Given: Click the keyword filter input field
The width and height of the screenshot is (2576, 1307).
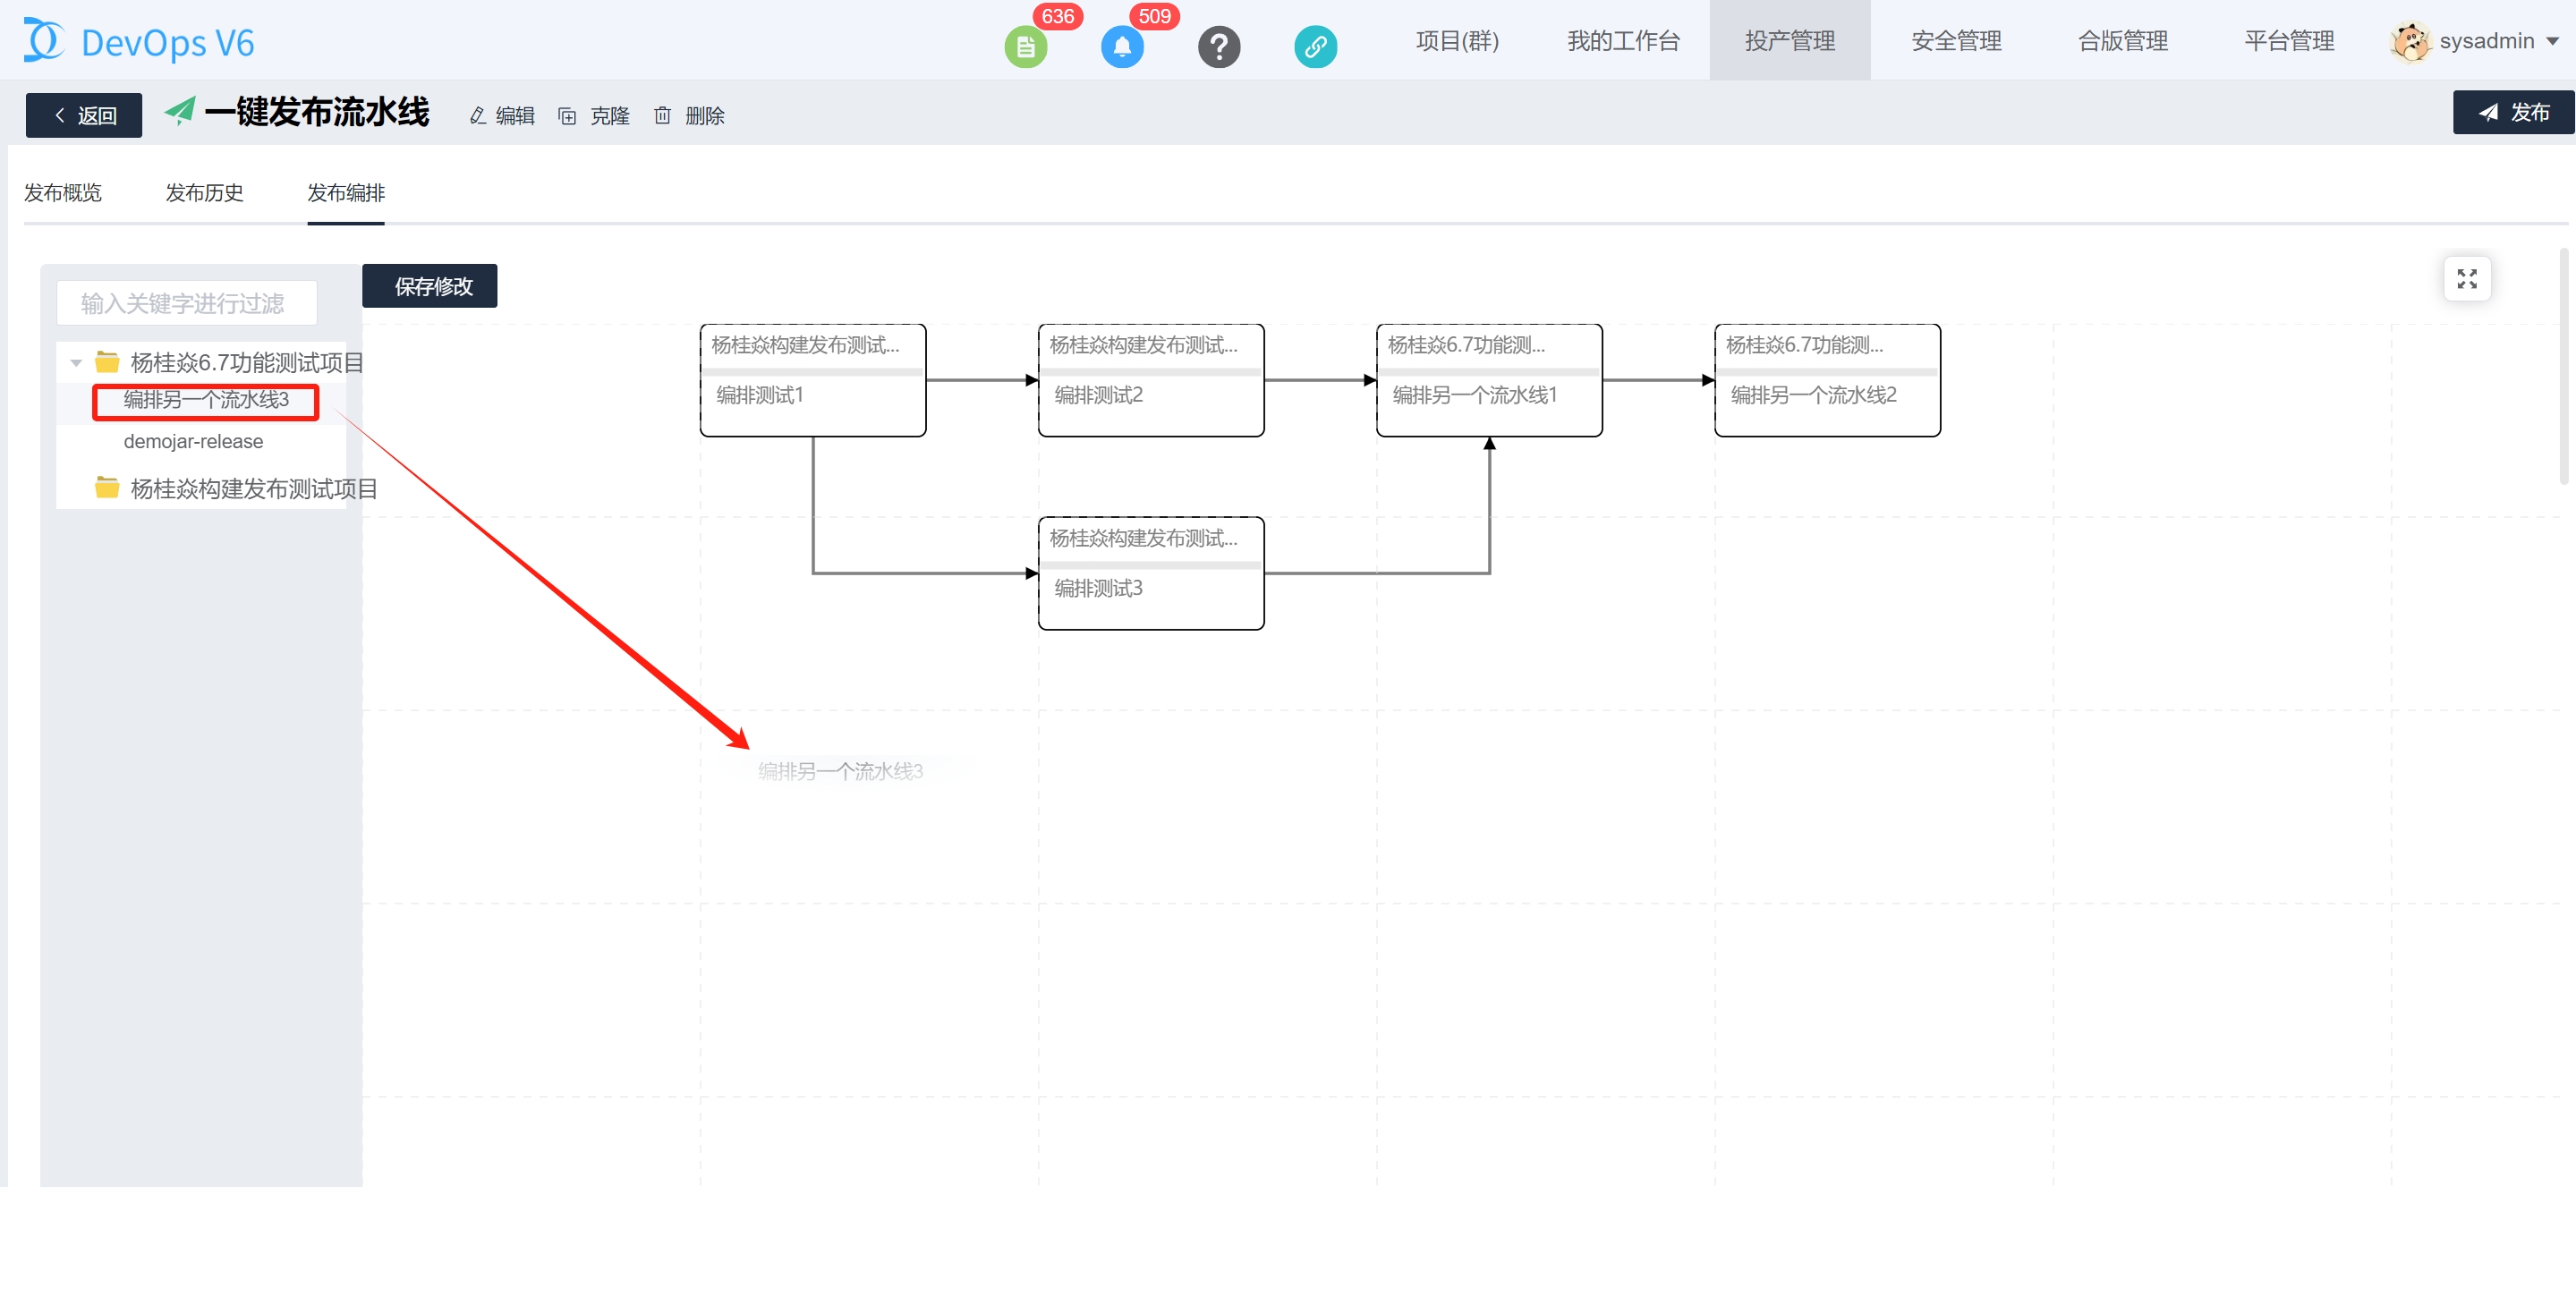Looking at the screenshot, I should (187, 303).
